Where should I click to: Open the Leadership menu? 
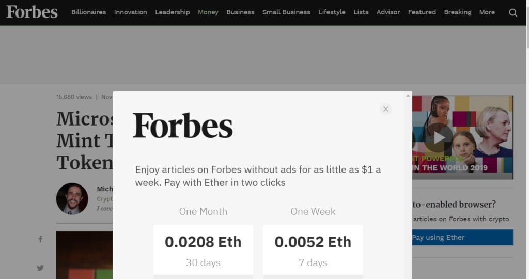pos(173,12)
